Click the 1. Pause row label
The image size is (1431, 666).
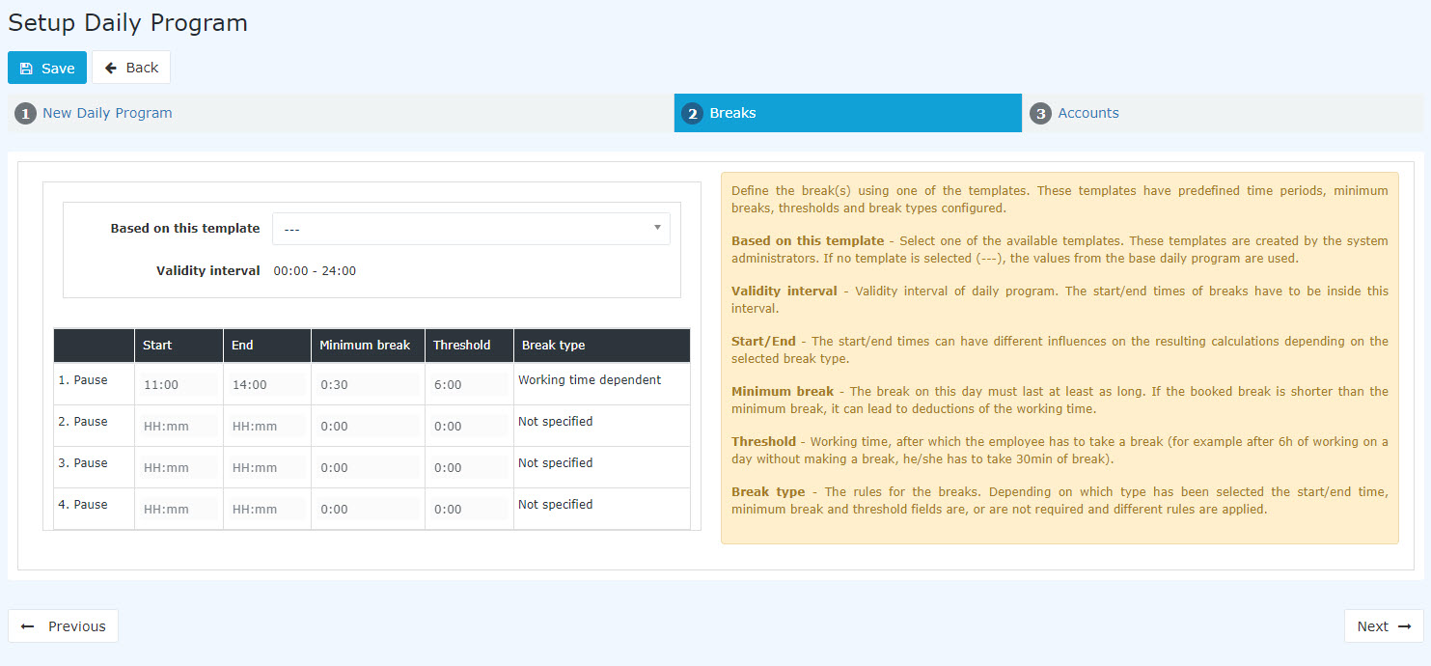click(x=83, y=380)
